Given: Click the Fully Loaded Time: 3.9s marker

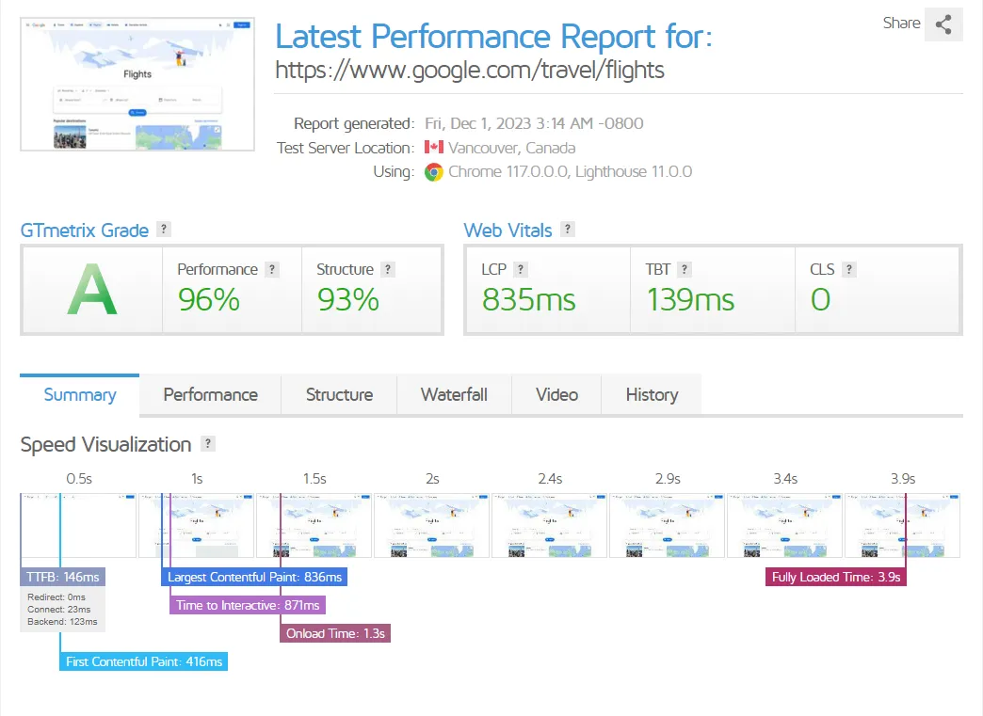Looking at the screenshot, I should (x=836, y=577).
